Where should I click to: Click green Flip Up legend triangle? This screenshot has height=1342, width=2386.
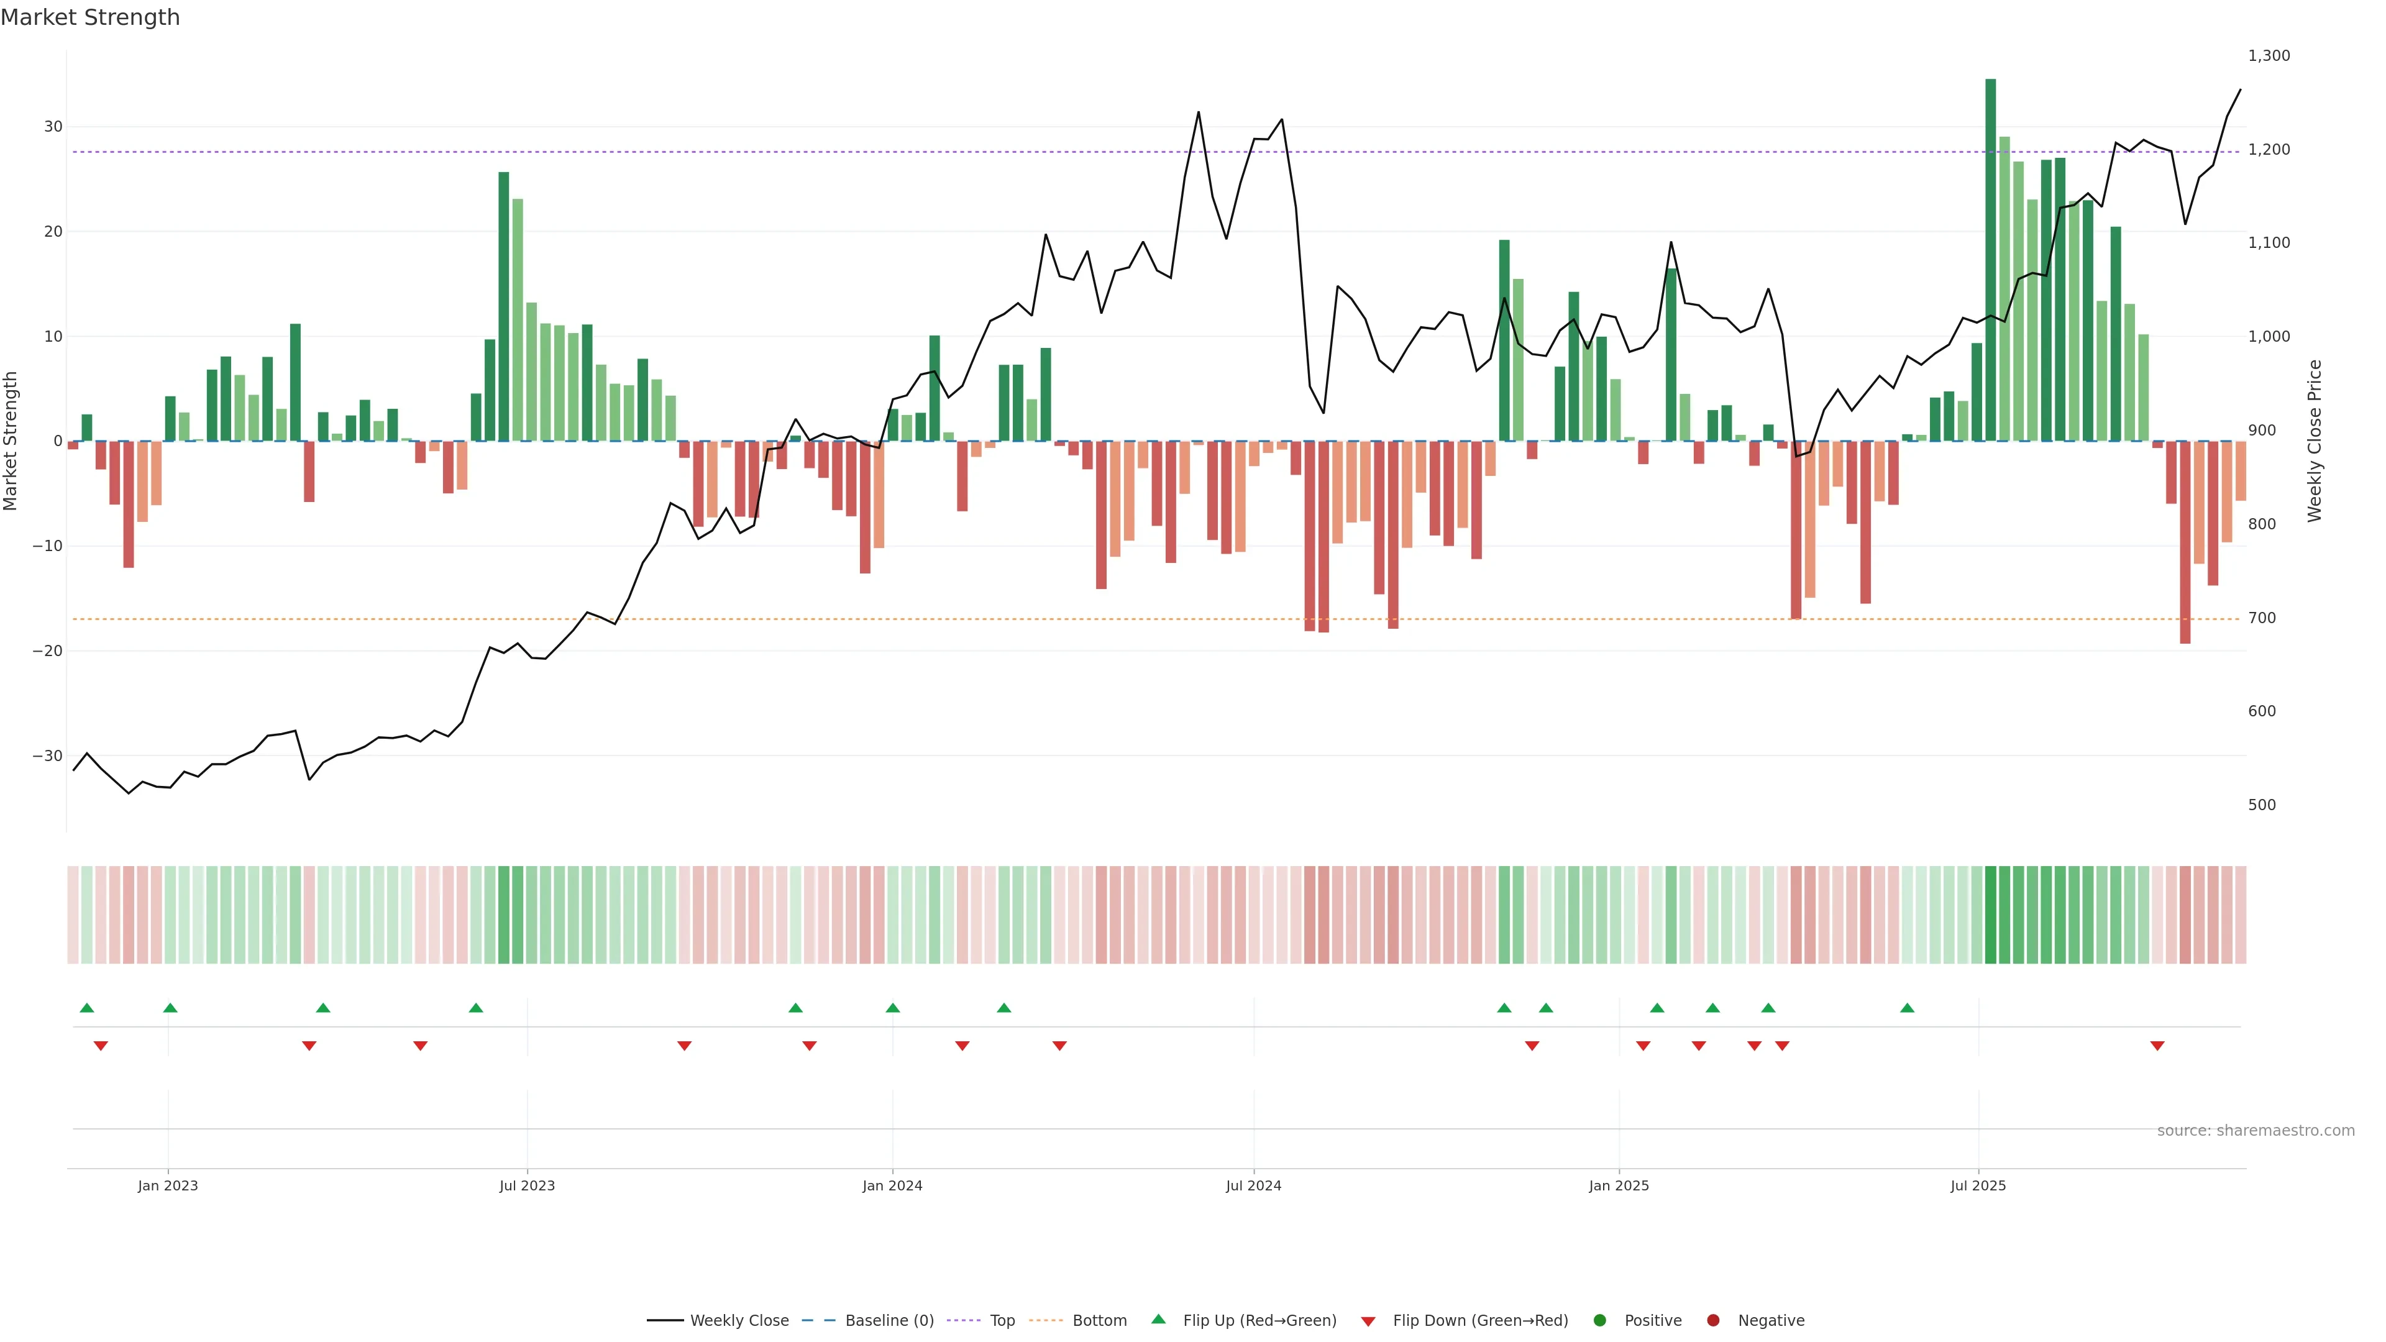point(1158,1320)
